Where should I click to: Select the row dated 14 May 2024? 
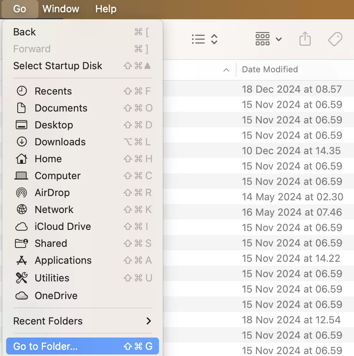pyautogui.click(x=292, y=197)
